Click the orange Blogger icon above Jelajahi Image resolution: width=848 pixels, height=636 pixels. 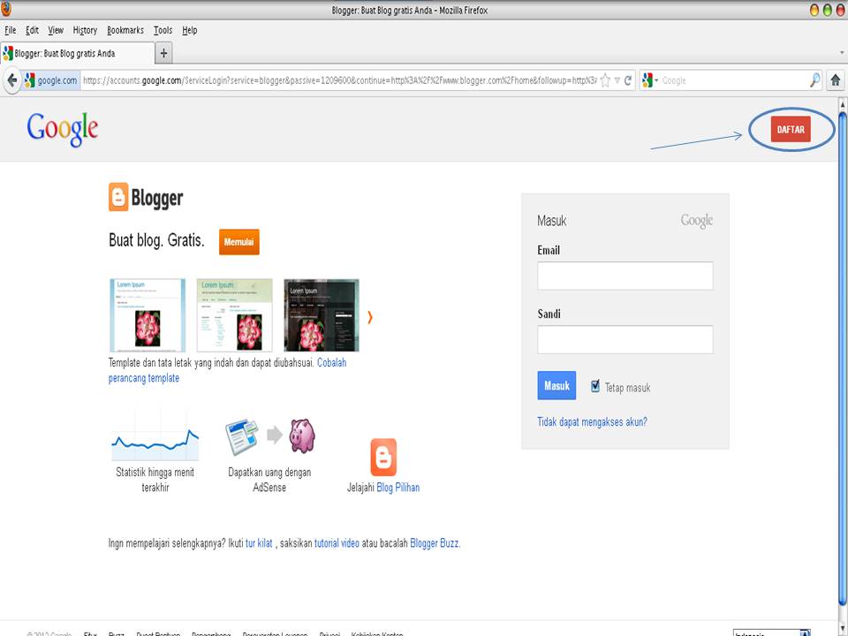pos(383,457)
